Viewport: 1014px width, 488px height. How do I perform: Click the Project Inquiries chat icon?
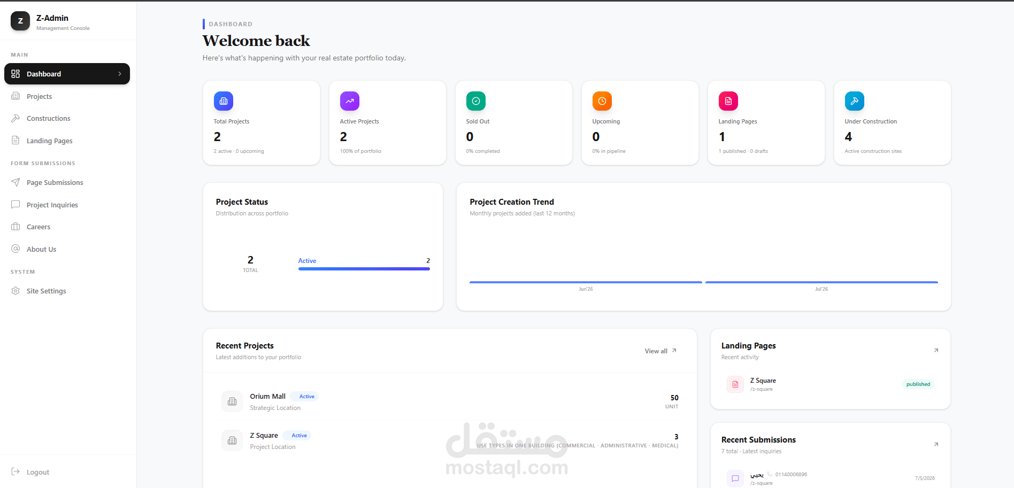[x=16, y=205]
